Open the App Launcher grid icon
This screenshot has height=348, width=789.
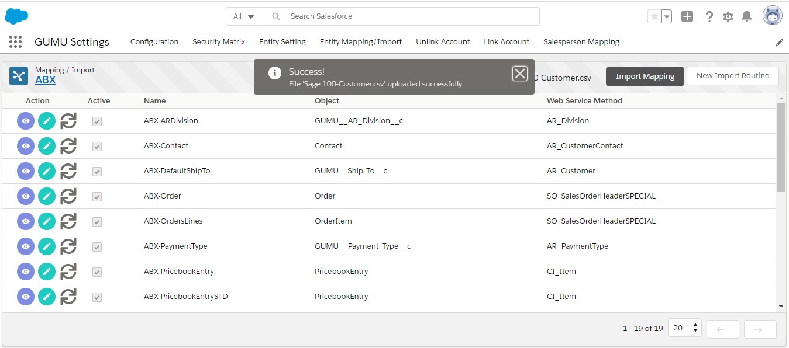16,42
